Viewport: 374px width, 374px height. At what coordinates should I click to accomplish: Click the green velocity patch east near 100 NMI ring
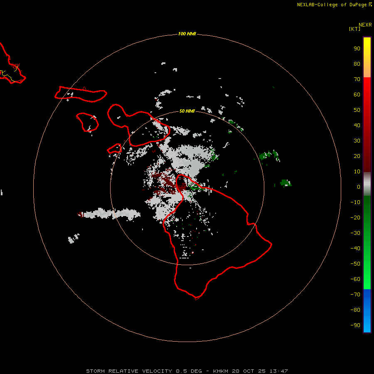coord(285,183)
